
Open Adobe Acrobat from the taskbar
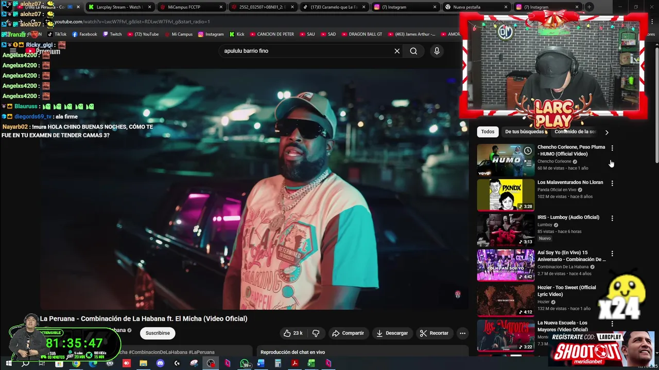point(294,363)
